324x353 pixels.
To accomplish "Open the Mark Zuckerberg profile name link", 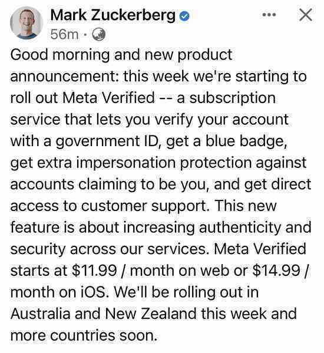I will click(113, 15).
